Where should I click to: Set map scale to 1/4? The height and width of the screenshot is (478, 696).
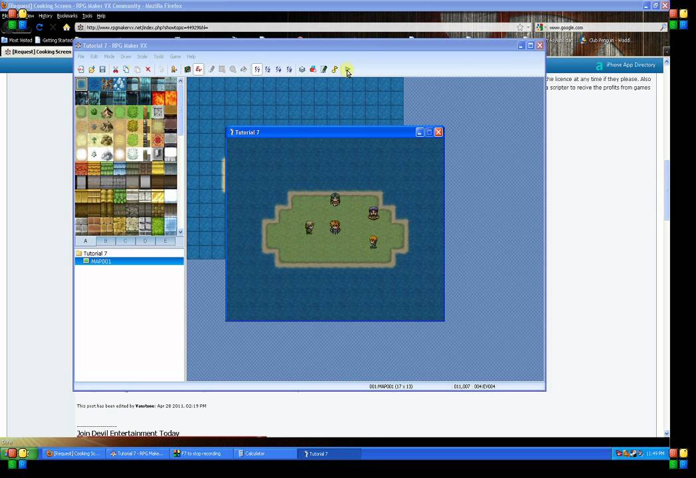278,70
